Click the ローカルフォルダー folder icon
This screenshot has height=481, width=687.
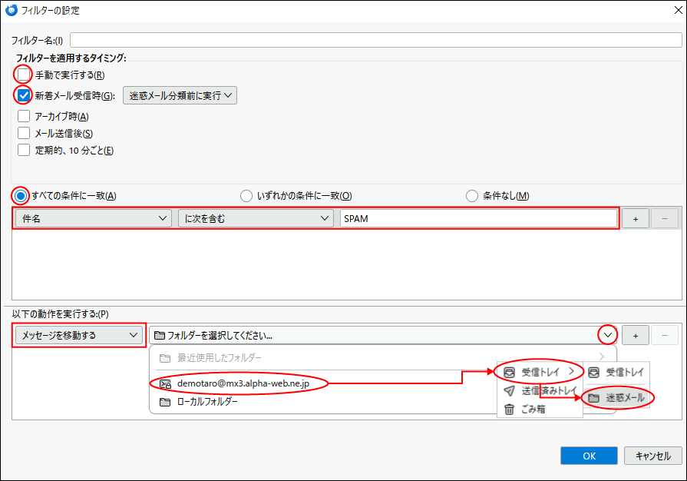(164, 402)
